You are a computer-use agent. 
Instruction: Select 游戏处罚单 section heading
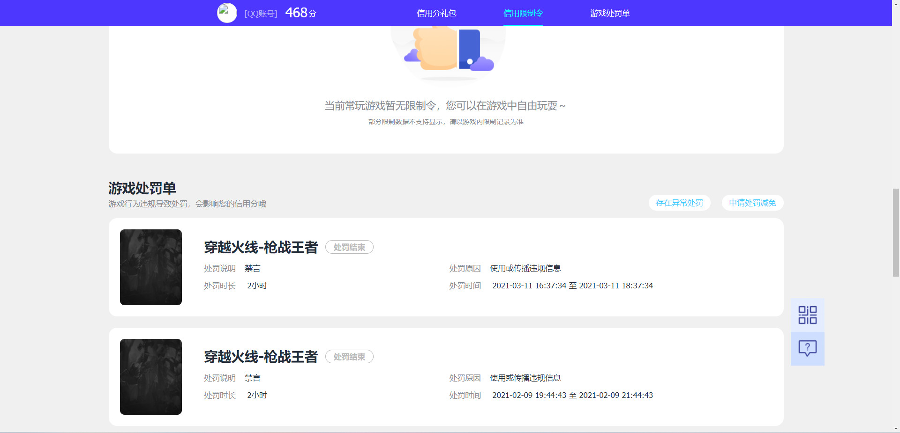click(x=142, y=188)
